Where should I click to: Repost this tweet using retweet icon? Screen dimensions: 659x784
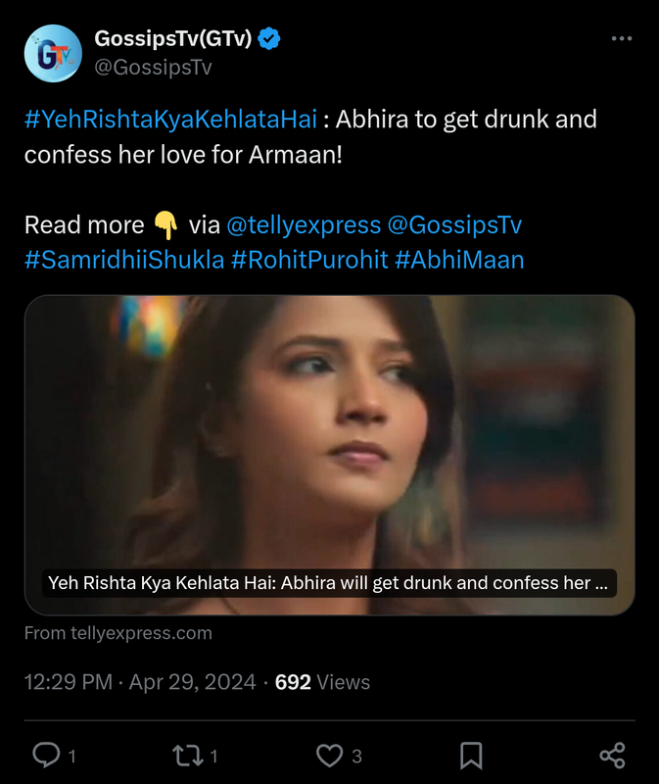[186, 755]
